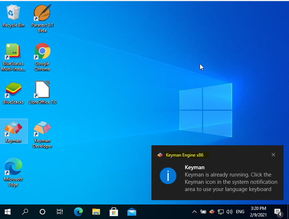Viewport: 289px width, 219px height.
Task: Open Cortana circle on the taskbar
Action: (x=42, y=212)
